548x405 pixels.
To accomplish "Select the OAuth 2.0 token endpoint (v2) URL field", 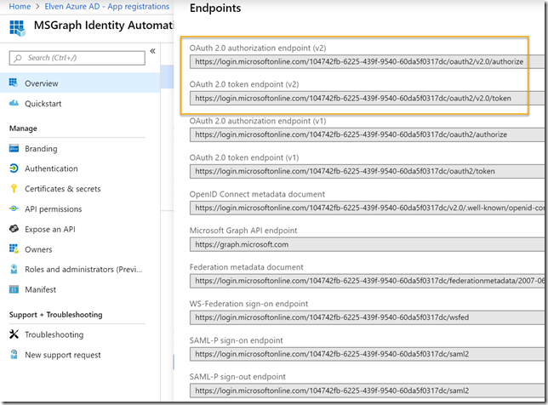I will coord(367,98).
